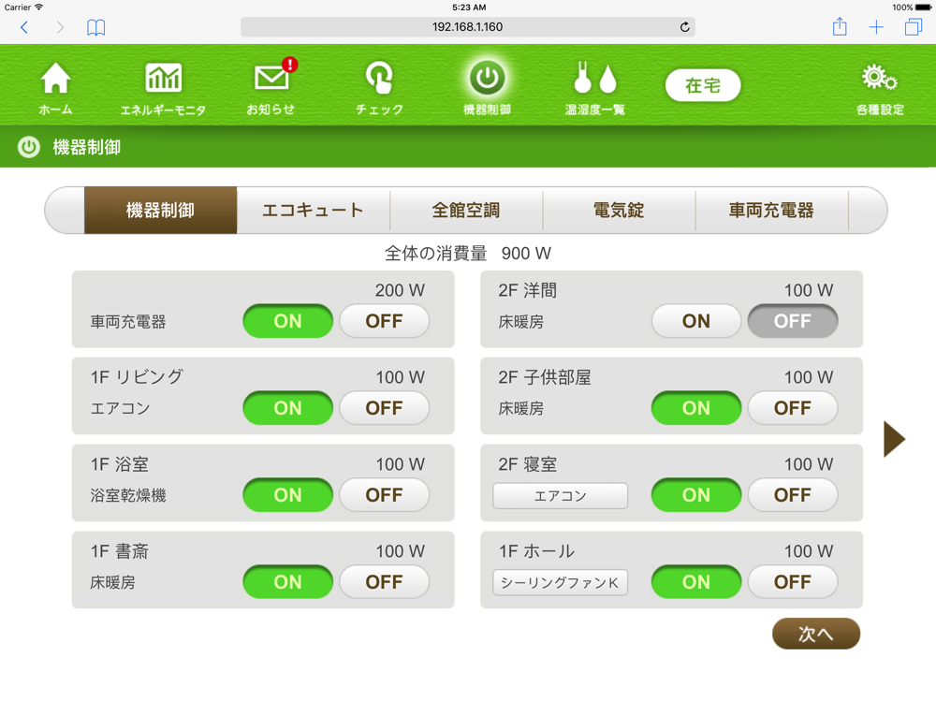Click the 2F 子供部屋 room label
Image resolution: width=936 pixels, height=702 pixels.
click(x=545, y=377)
